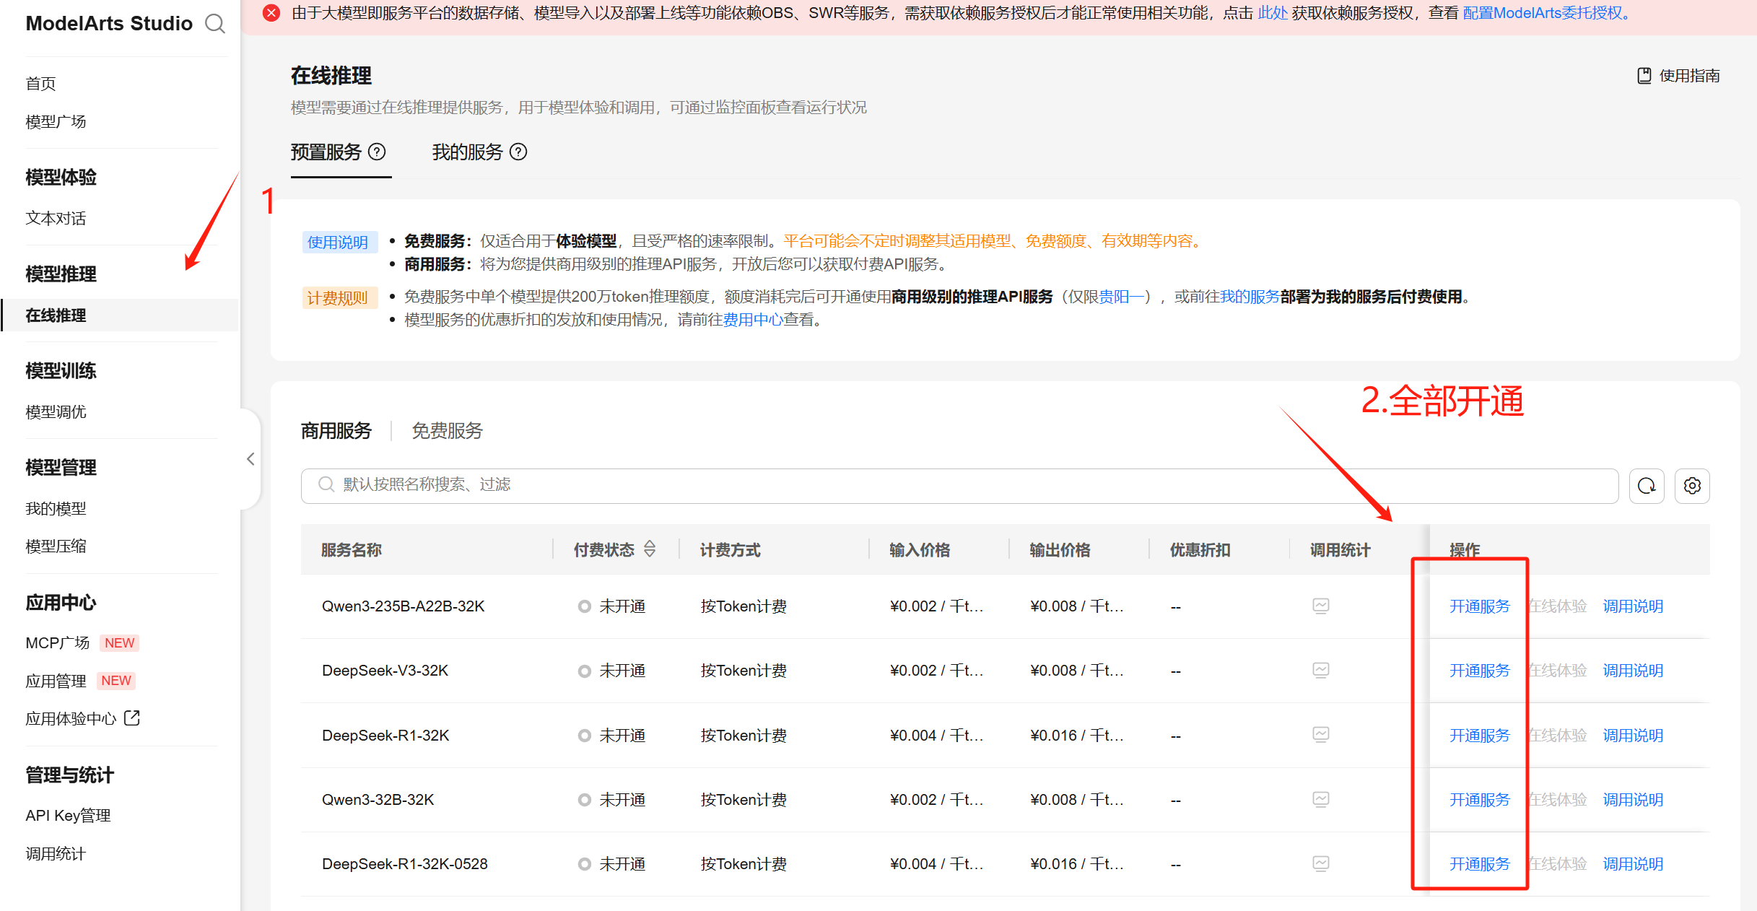The image size is (1757, 911).
Task: Click the 使用指南 guide icon
Action: 1644,76
